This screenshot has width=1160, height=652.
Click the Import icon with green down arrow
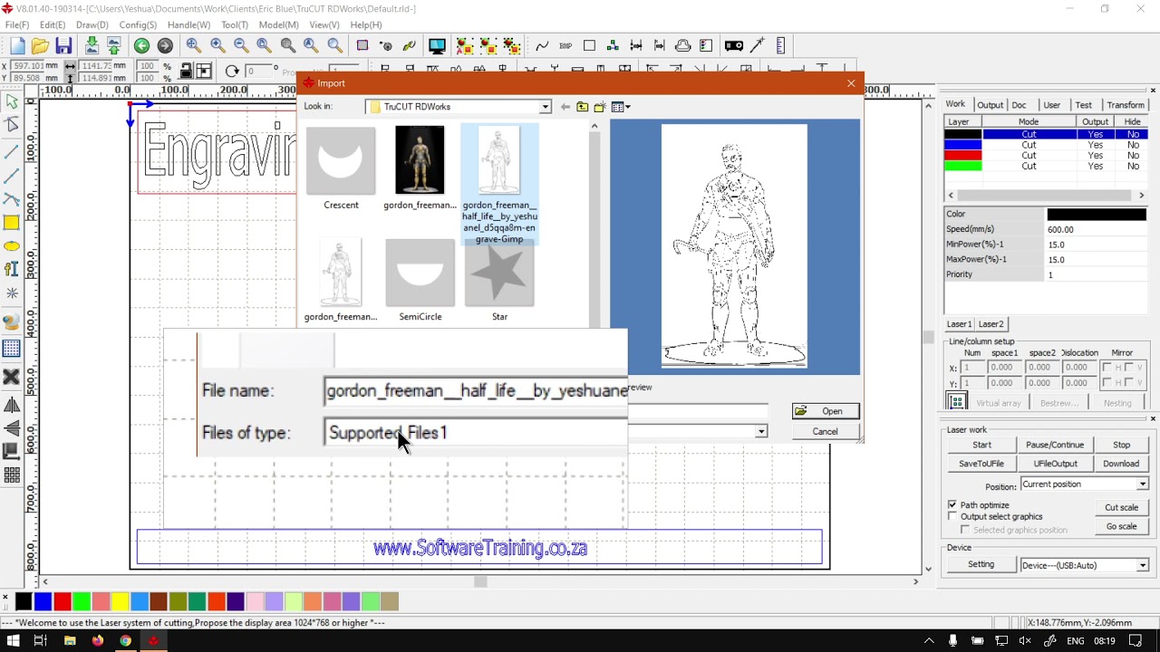pyautogui.click(x=92, y=46)
